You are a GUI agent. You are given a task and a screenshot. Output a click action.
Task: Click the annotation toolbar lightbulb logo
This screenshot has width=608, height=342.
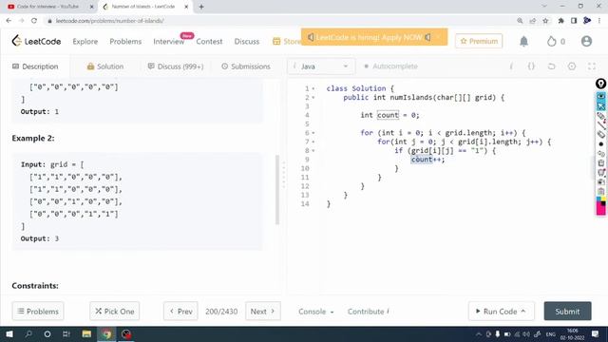tap(600, 84)
